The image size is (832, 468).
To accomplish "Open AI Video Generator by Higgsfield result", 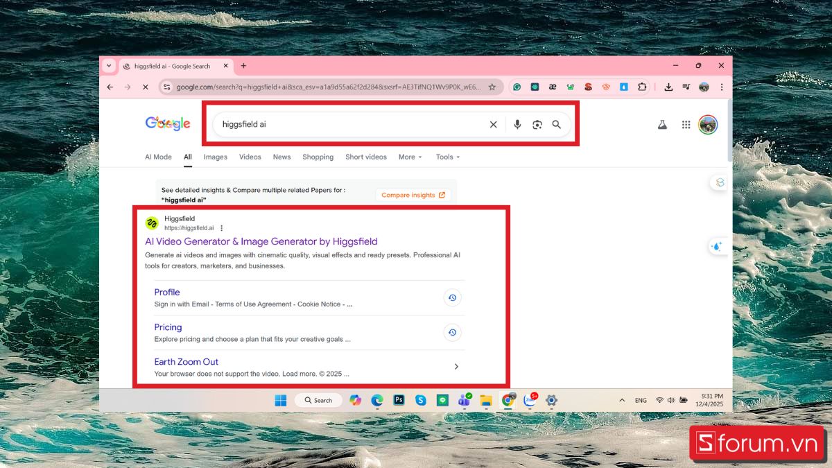I will click(x=261, y=242).
